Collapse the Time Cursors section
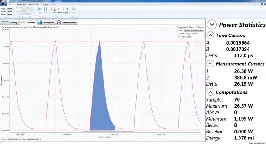266x144 pixels. click(210, 35)
